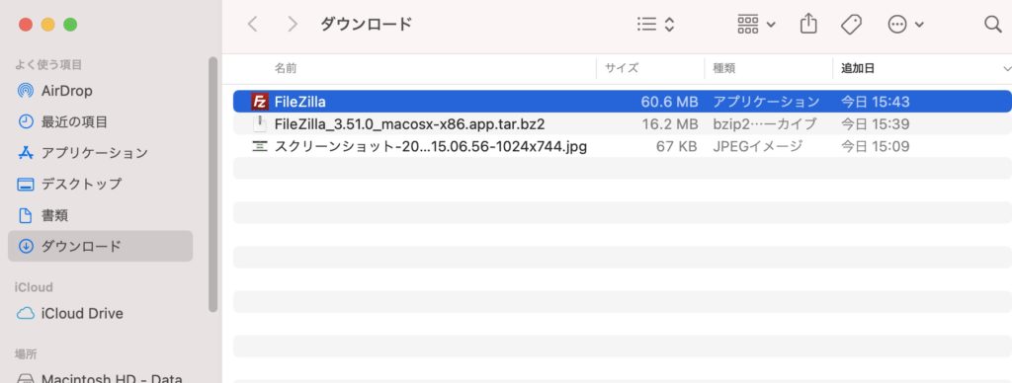Sort by 追加日 column header
Screen dimensions: 1012x383
tap(858, 68)
